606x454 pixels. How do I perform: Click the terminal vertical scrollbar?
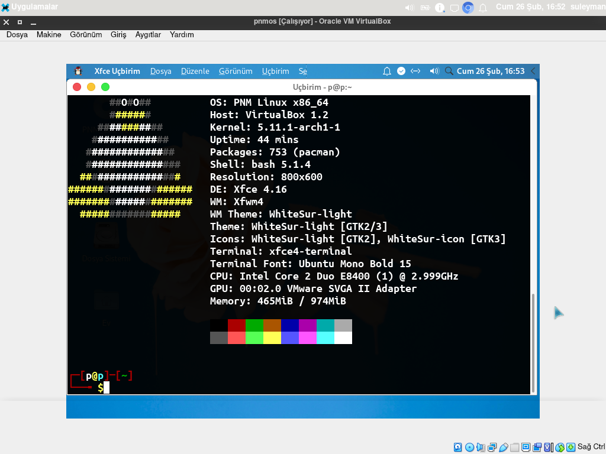click(533, 343)
